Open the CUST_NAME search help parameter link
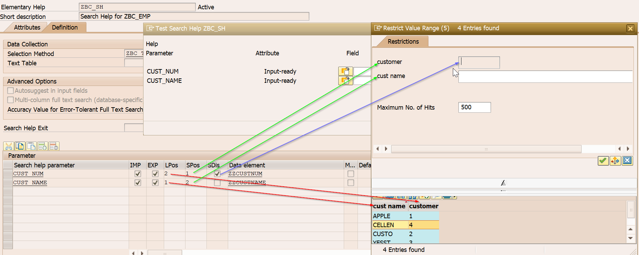Viewport: 639px width, 255px height. coord(30,182)
